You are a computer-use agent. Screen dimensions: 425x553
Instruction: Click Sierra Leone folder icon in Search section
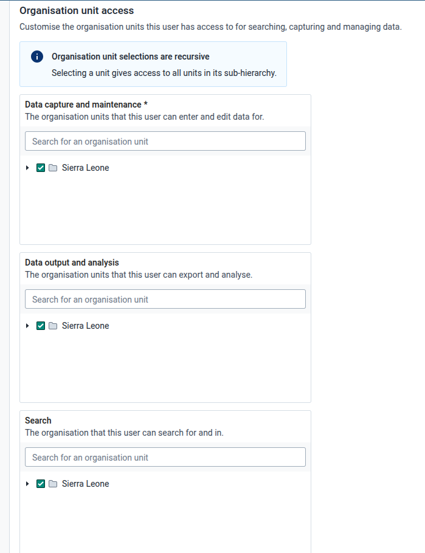(53, 484)
